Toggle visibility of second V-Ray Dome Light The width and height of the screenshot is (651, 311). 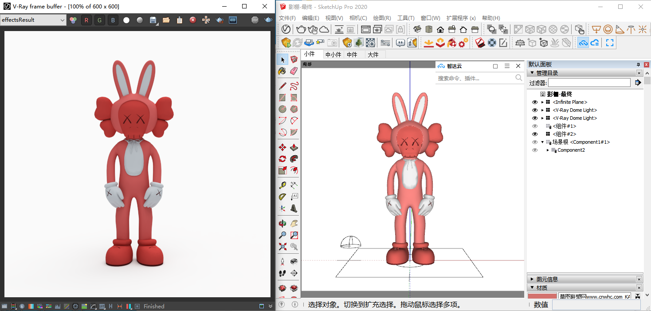click(535, 118)
